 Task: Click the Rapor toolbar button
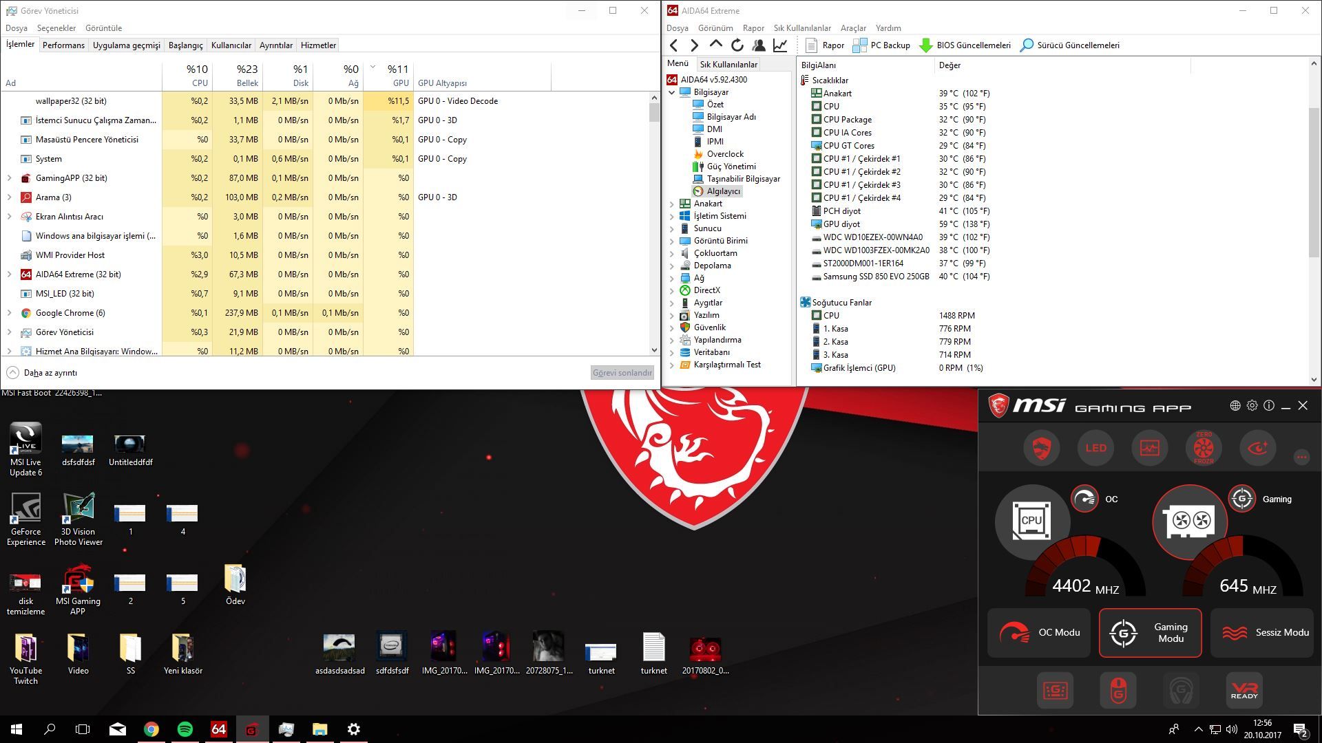click(824, 45)
